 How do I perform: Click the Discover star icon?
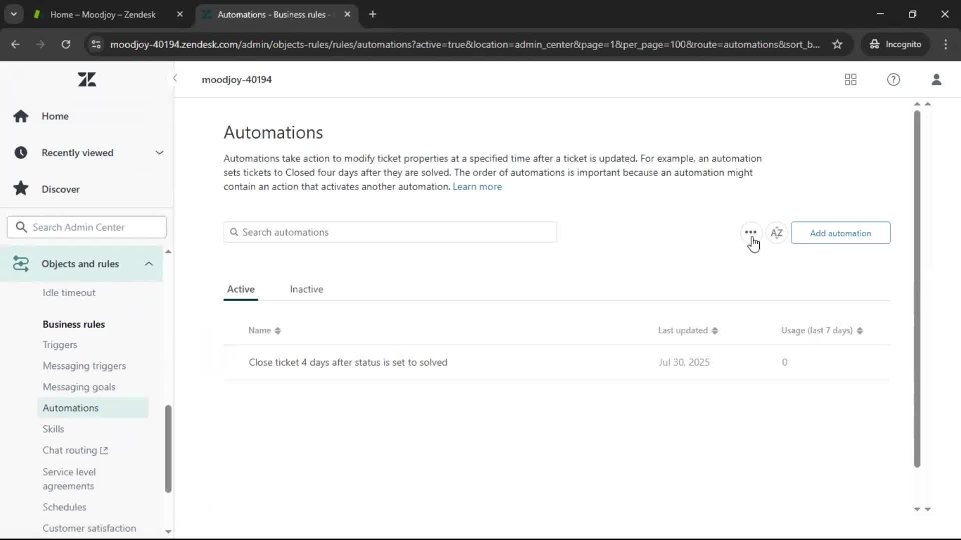pyautogui.click(x=21, y=188)
